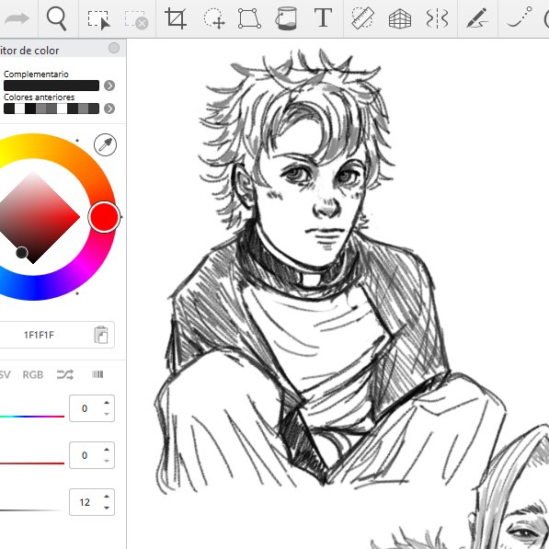
Task: Click the hex color field 1F1F1F
Action: pyautogui.click(x=39, y=335)
